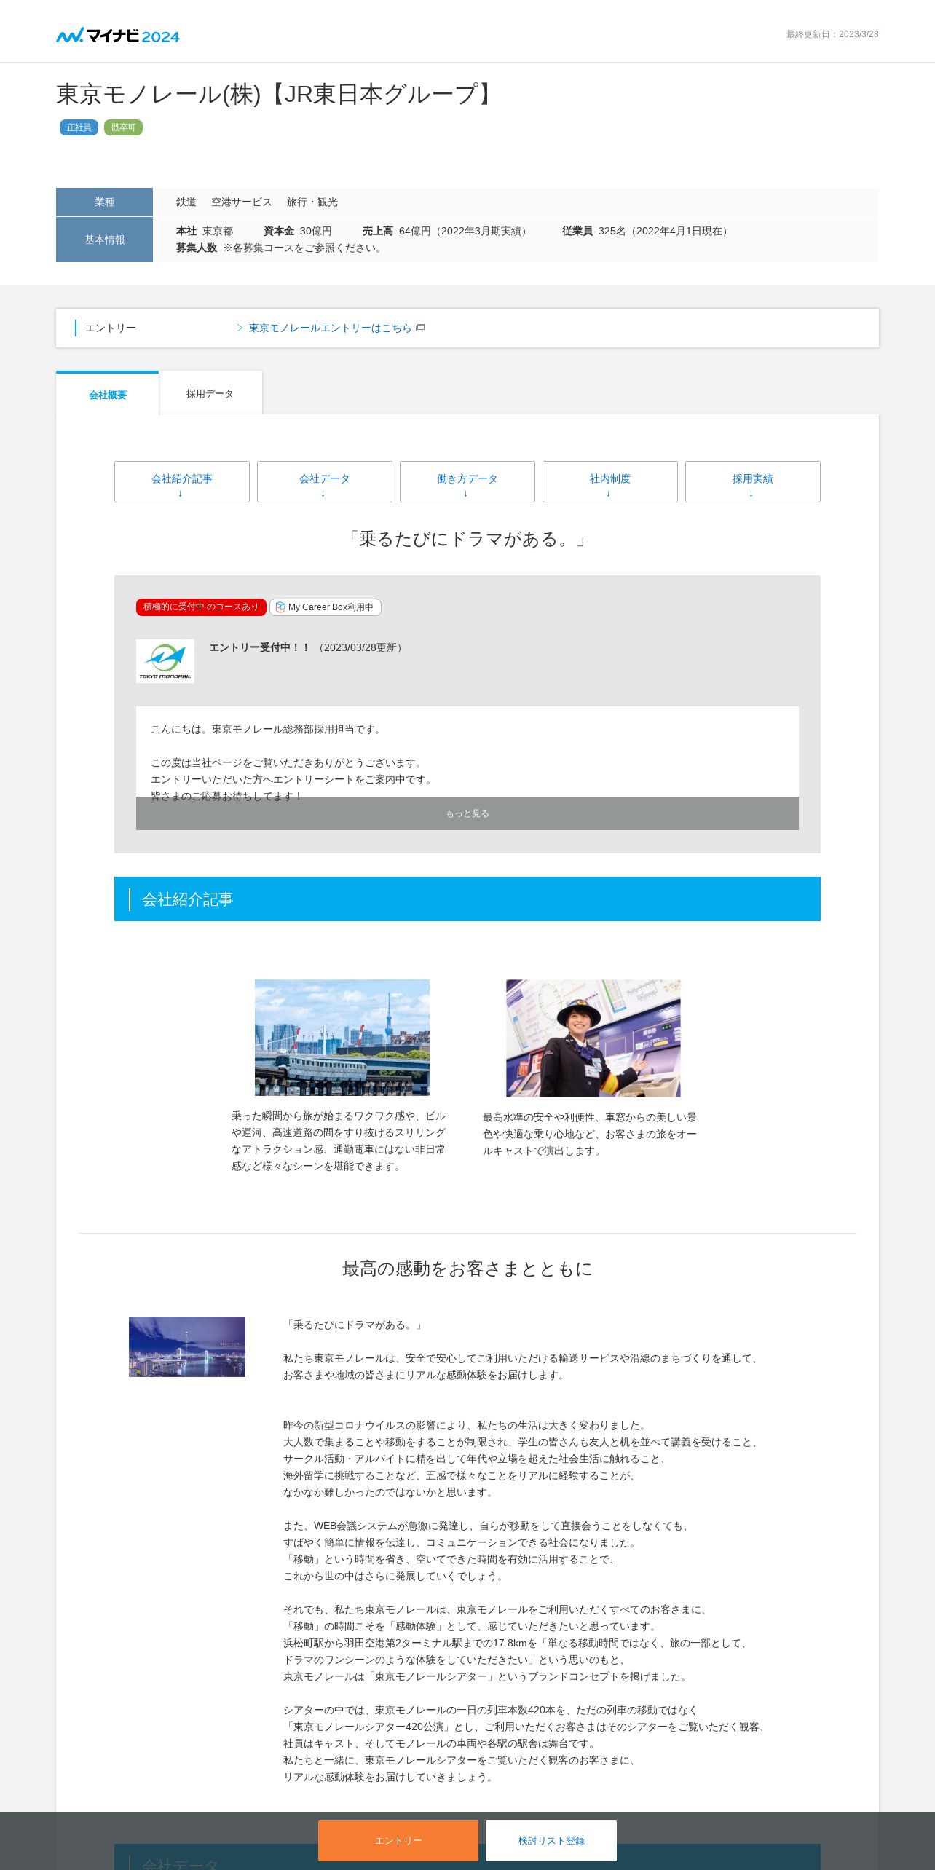Click the 本社 東京都 text

pos(205,231)
